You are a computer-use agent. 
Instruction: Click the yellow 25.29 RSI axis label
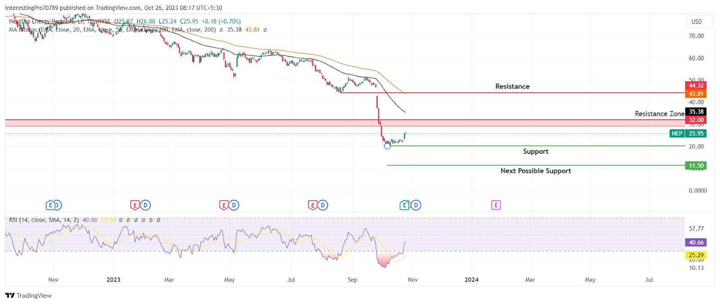[696, 255]
